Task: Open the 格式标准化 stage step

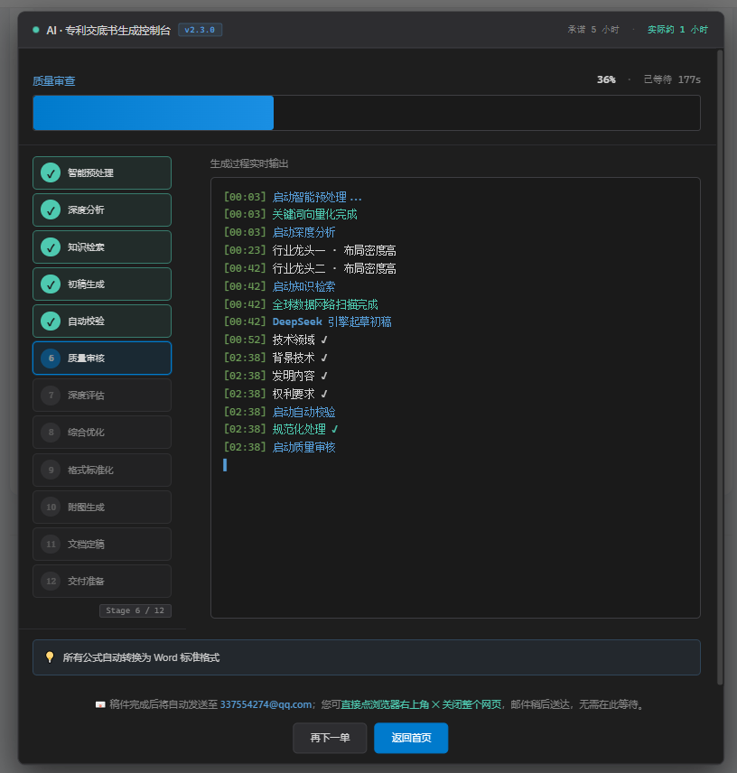Action: (102, 470)
